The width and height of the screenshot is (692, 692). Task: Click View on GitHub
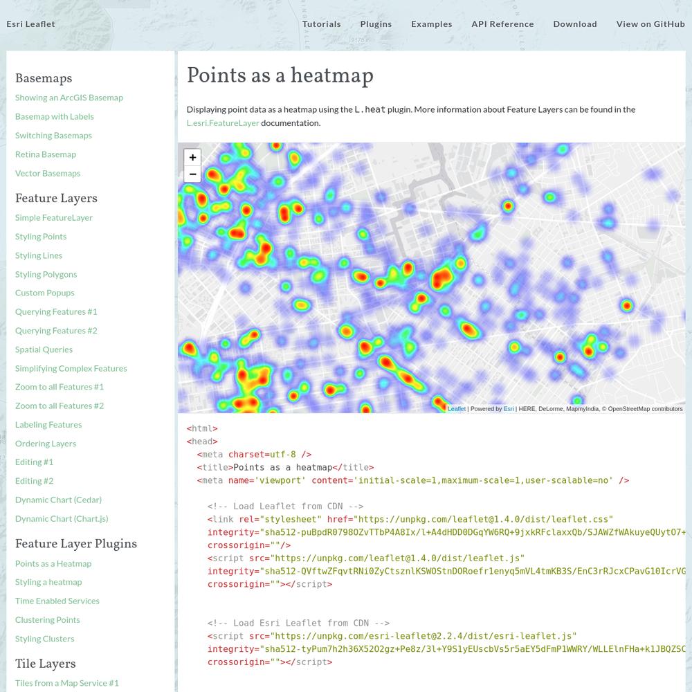(650, 24)
